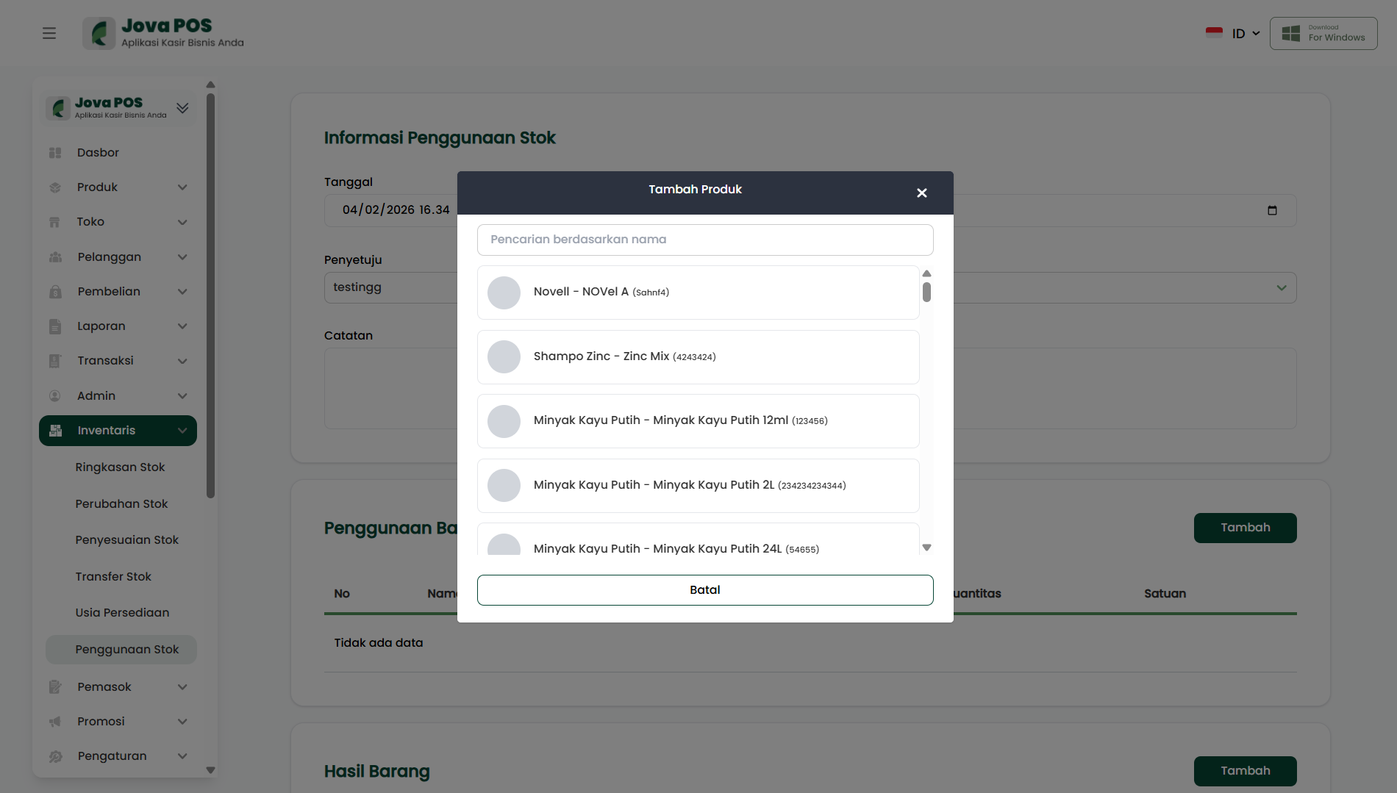The height and width of the screenshot is (793, 1397).
Task: Click the Pembelian bag icon
Action: pyautogui.click(x=55, y=292)
